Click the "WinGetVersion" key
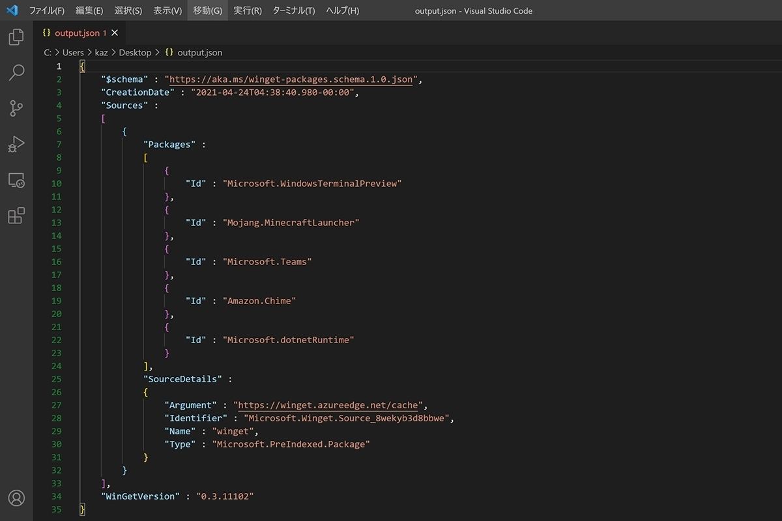This screenshot has height=521, width=782. (x=140, y=496)
